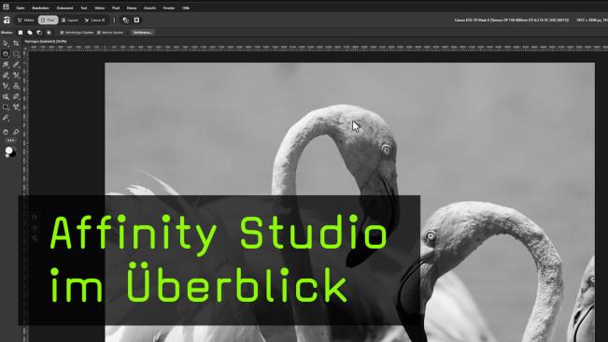The height and width of the screenshot is (342, 608).
Task: Set selection mode to New
Action: [x=21, y=33]
